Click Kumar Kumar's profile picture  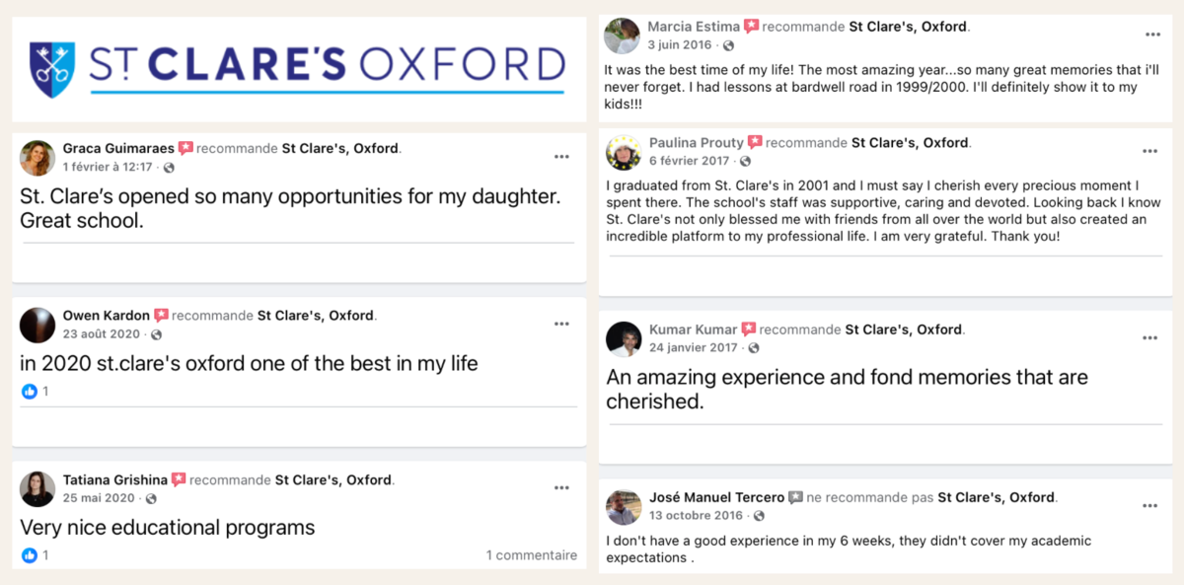point(624,338)
